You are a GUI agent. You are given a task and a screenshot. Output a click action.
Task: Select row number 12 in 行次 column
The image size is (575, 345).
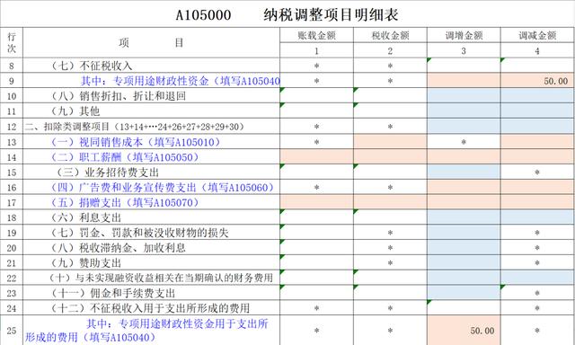point(12,127)
